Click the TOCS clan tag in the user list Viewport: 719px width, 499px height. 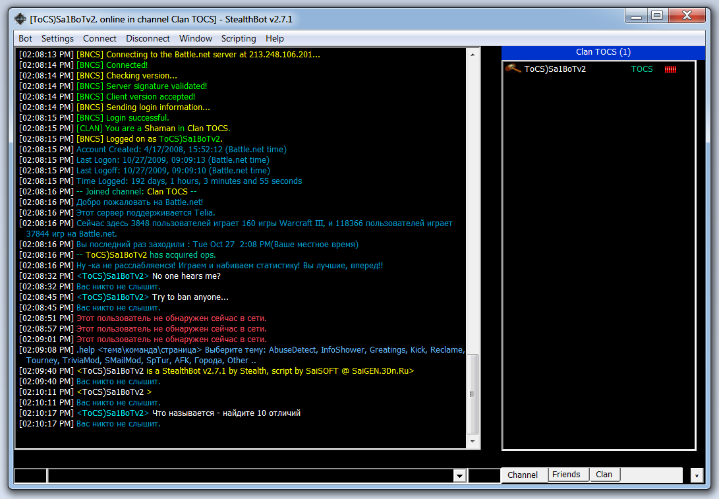point(641,69)
